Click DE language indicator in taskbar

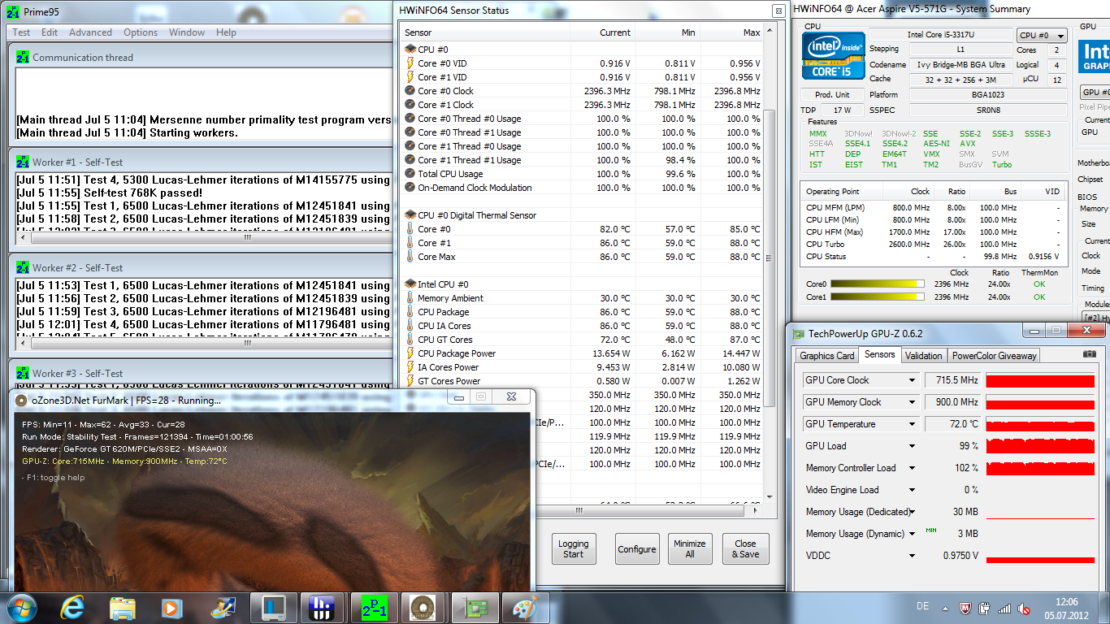(922, 607)
